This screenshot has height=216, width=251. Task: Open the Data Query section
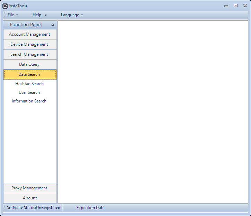(30, 64)
